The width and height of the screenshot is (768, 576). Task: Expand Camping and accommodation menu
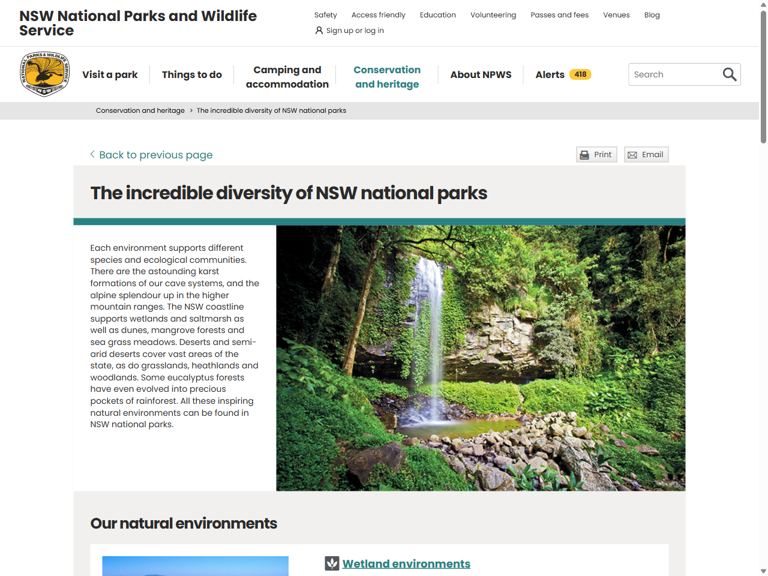point(287,77)
